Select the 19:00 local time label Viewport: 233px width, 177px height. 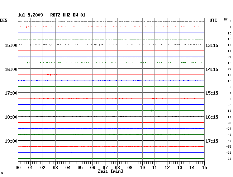point(11,141)
